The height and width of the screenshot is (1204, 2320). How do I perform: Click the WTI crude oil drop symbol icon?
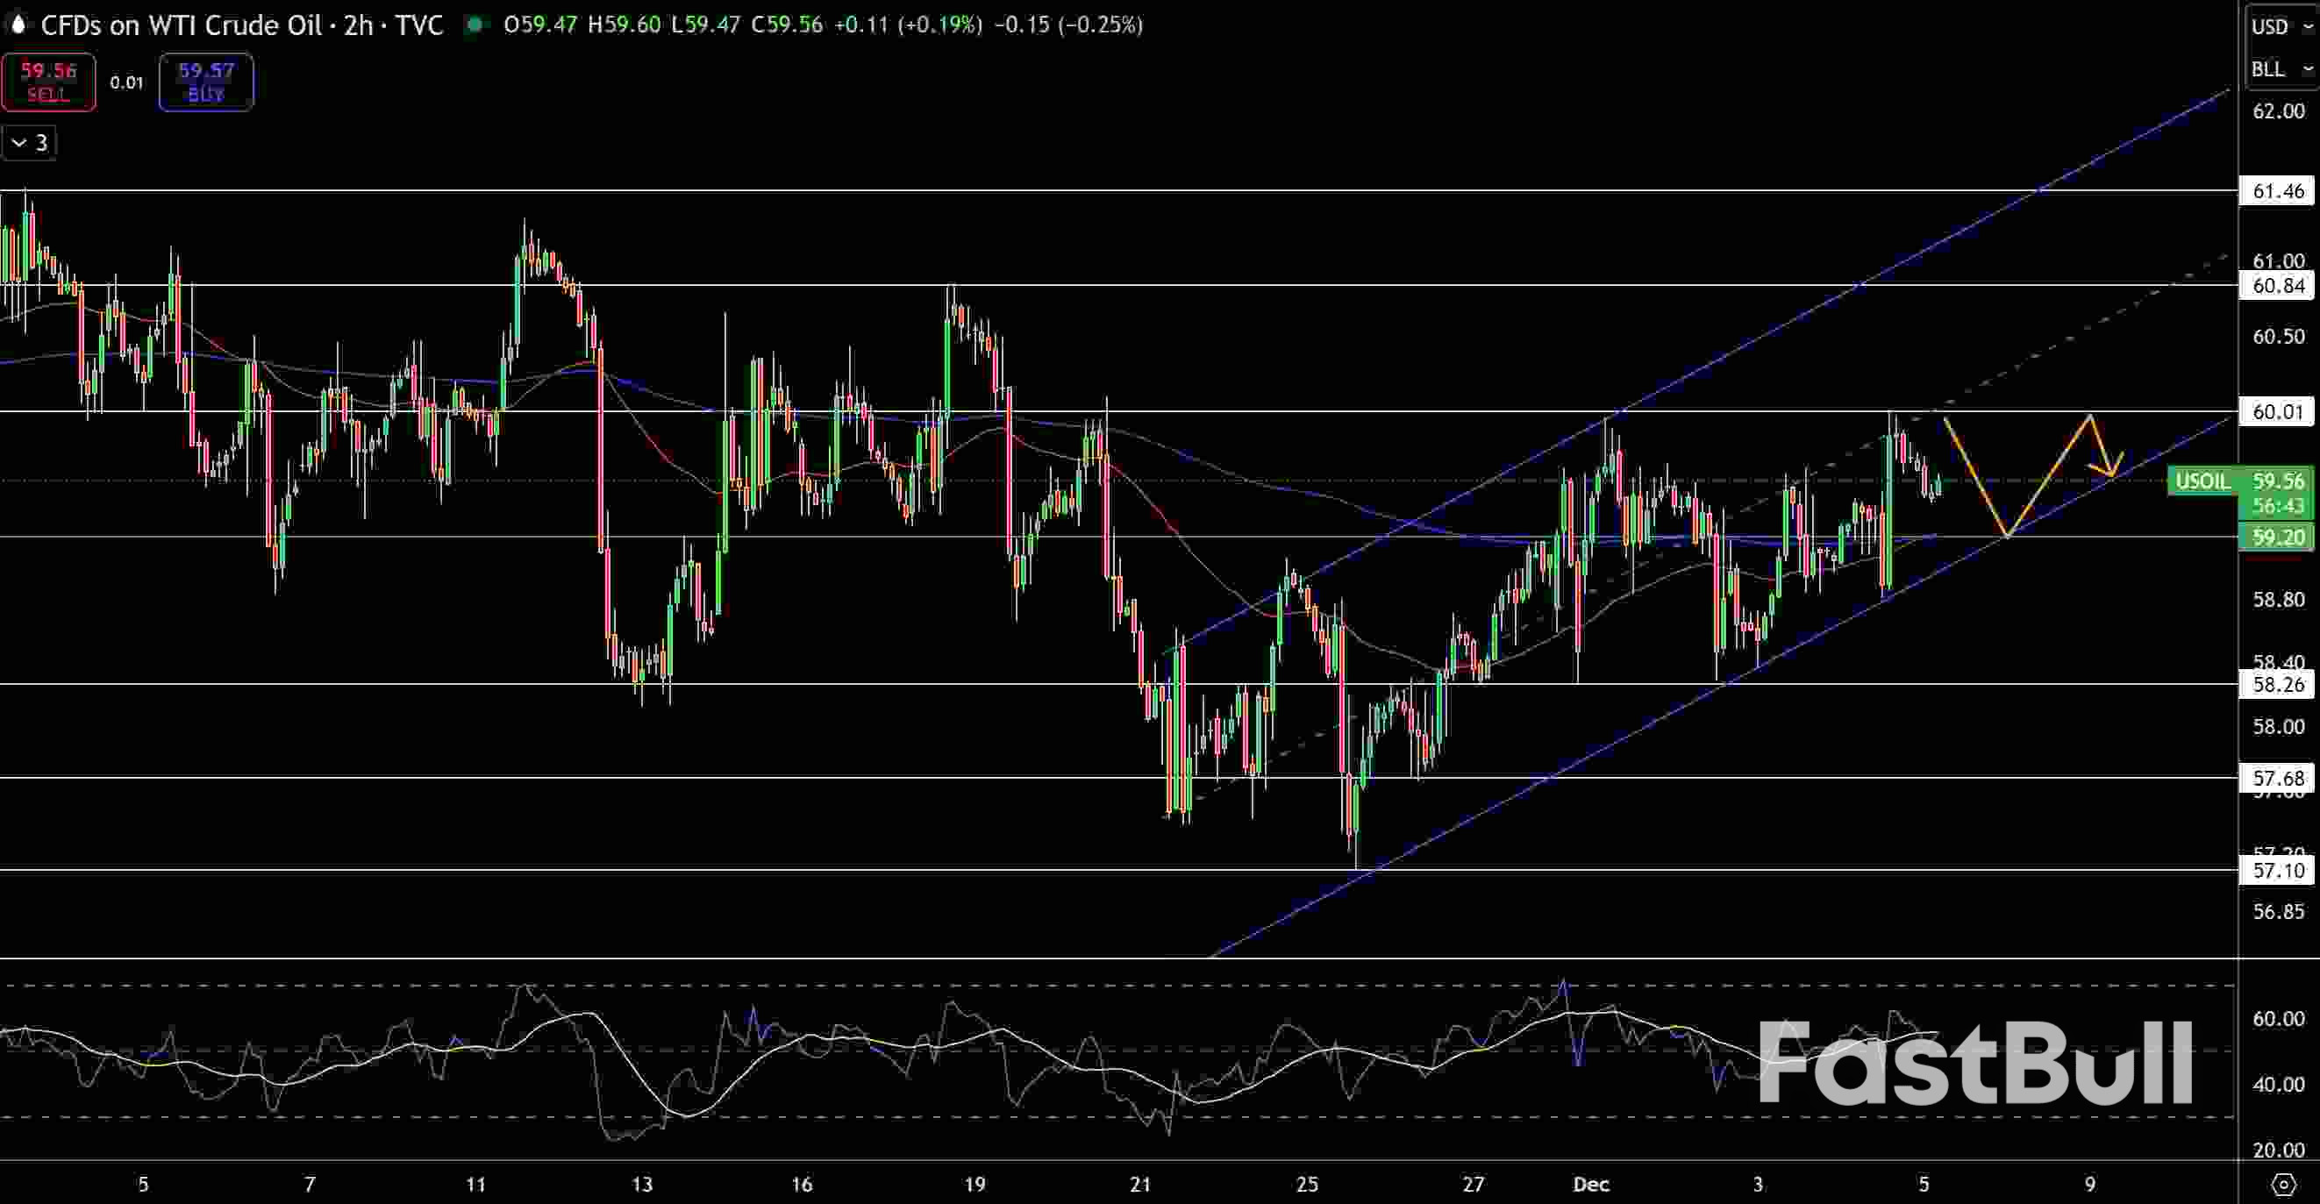pos(18,25)
